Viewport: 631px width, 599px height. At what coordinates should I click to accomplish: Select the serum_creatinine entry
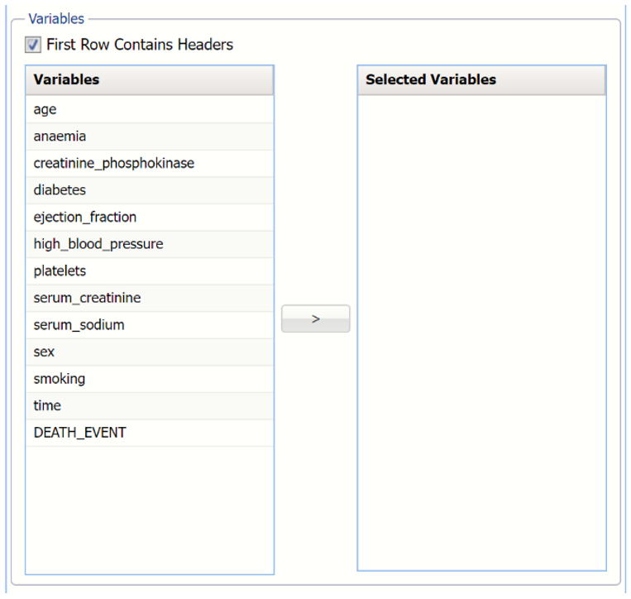(x=87, y=298)
